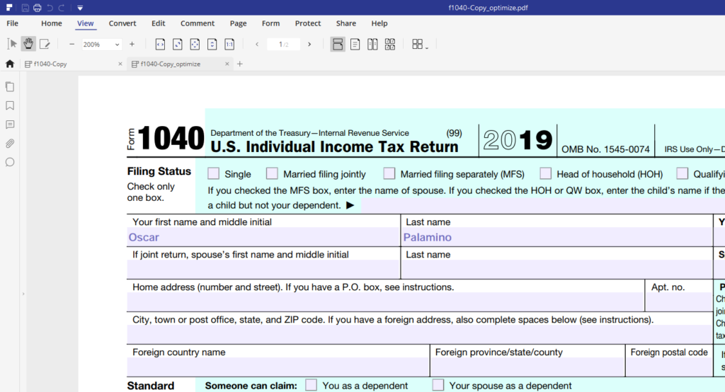Open the Protect tab
Screen dimensions: 725x392
(308, 23)
